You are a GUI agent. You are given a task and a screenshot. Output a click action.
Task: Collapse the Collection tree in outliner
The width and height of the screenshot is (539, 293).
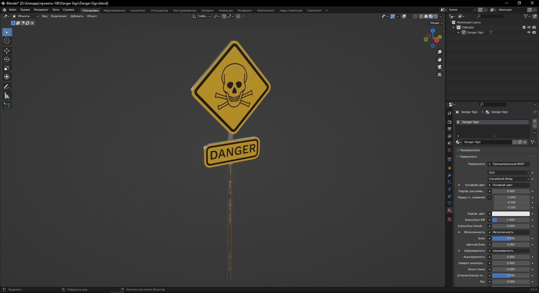point(453,28)
